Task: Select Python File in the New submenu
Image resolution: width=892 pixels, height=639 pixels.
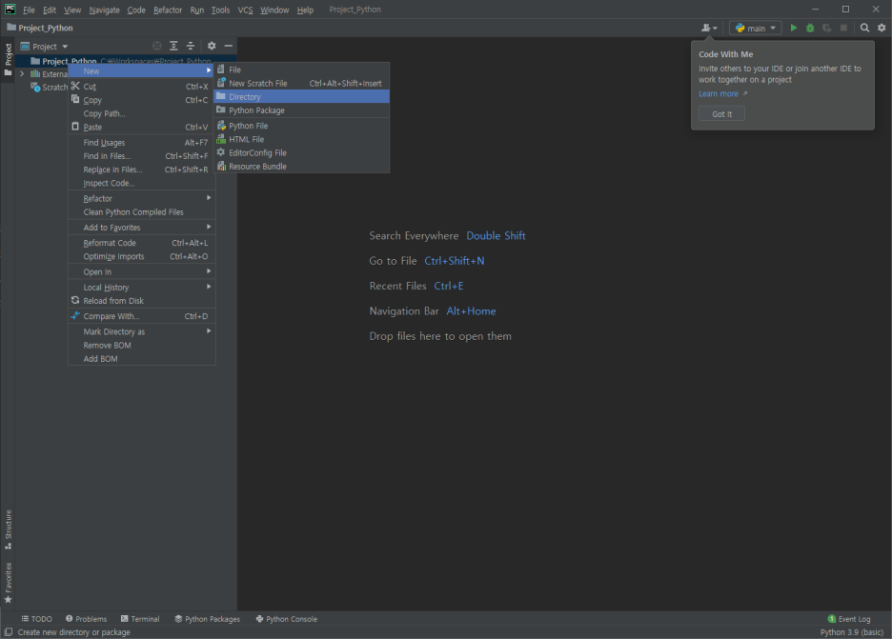Action: pos(301,126)
